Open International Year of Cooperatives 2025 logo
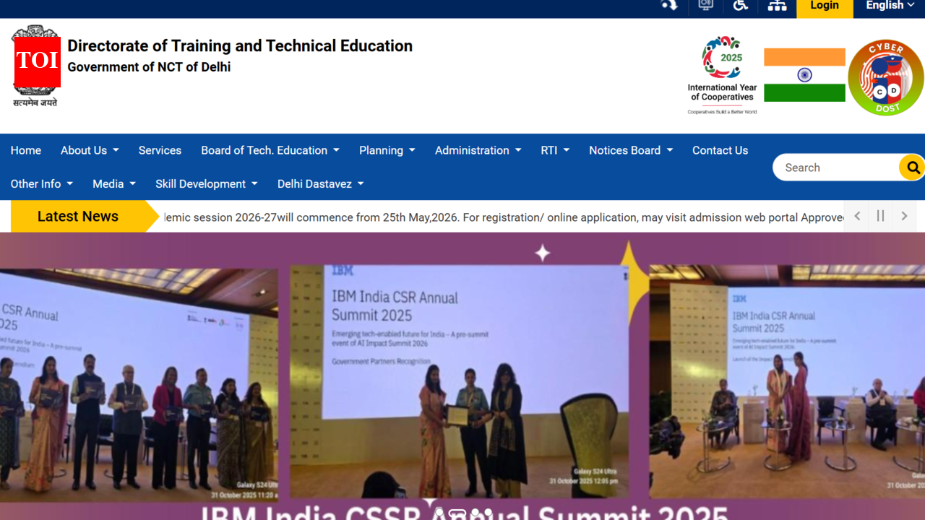The height and width of the screenshot is (520, 925). [x=722, y=75]
